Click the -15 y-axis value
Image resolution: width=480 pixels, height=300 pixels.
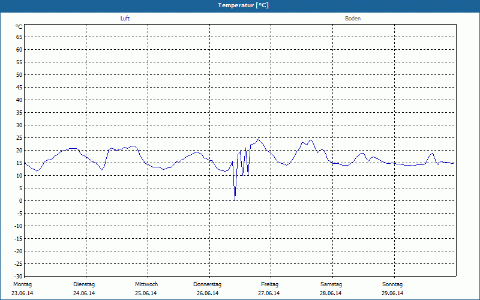click(19, 238)
